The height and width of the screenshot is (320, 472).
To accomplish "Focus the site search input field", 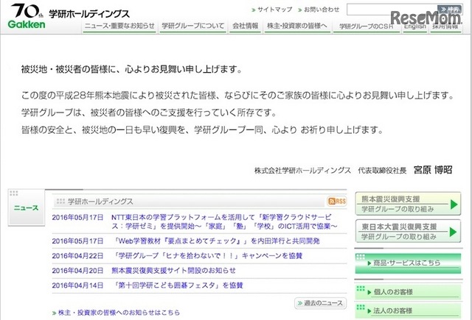I will 392,10.
